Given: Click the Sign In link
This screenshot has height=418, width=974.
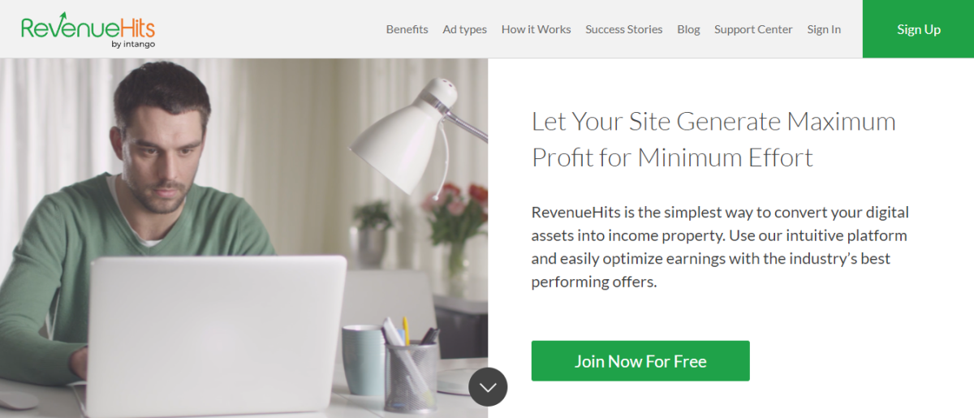Looking at the screenshot, I should pos(824,29).
